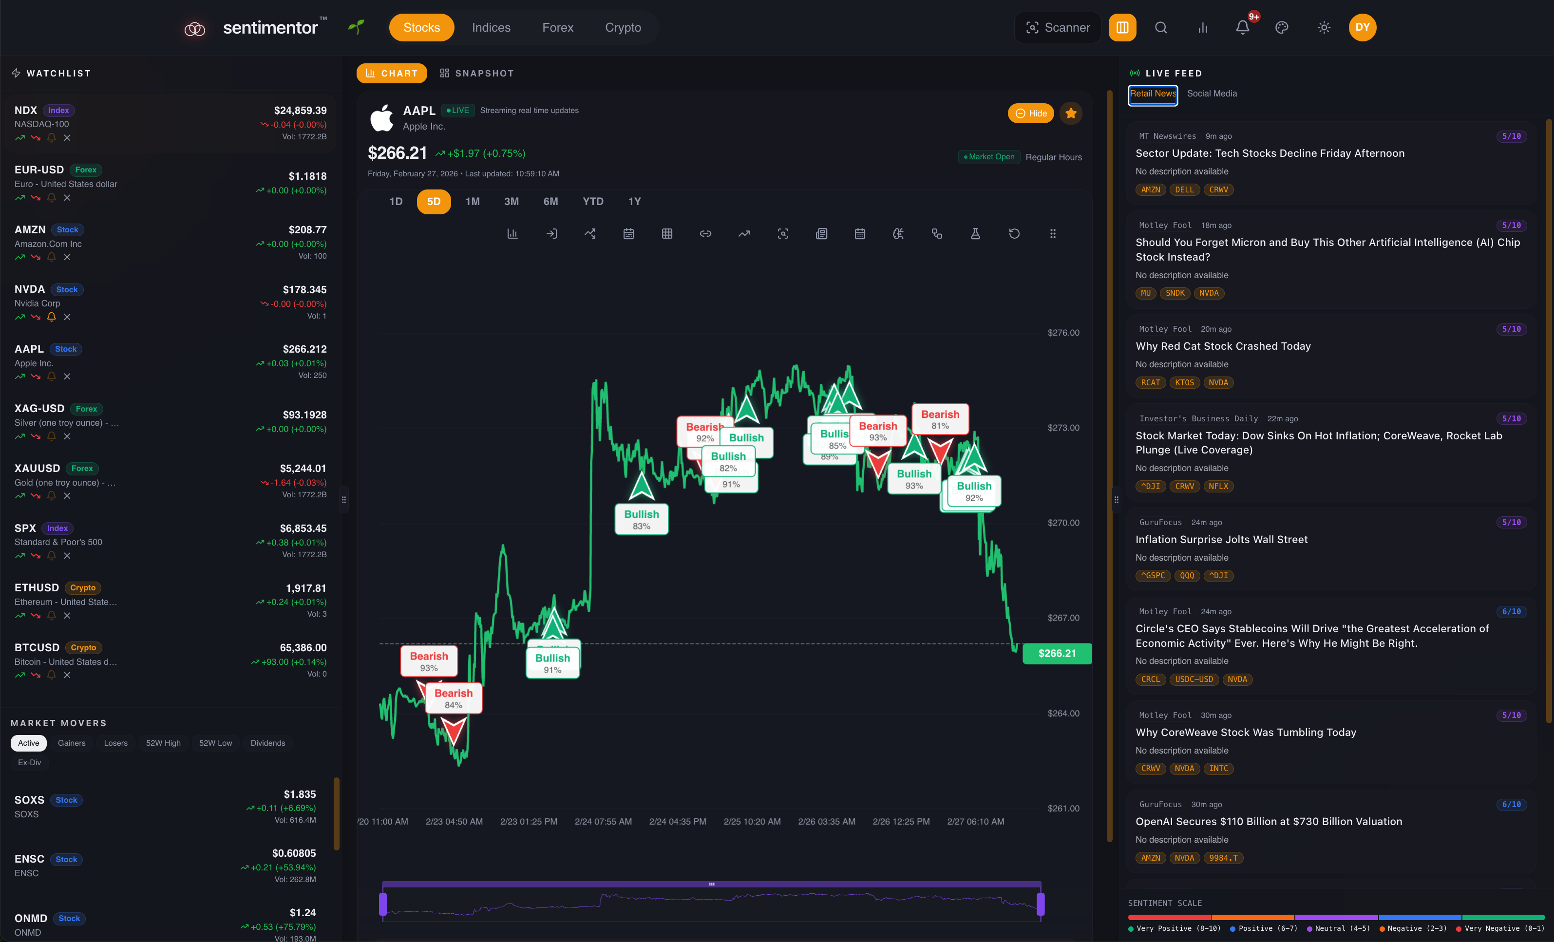Image resolution: width=1554 pixels, height=942 pixels.
Task: Enable the price alert bell for NVDA
Action: pyautogui.click(x=51, y=317)
